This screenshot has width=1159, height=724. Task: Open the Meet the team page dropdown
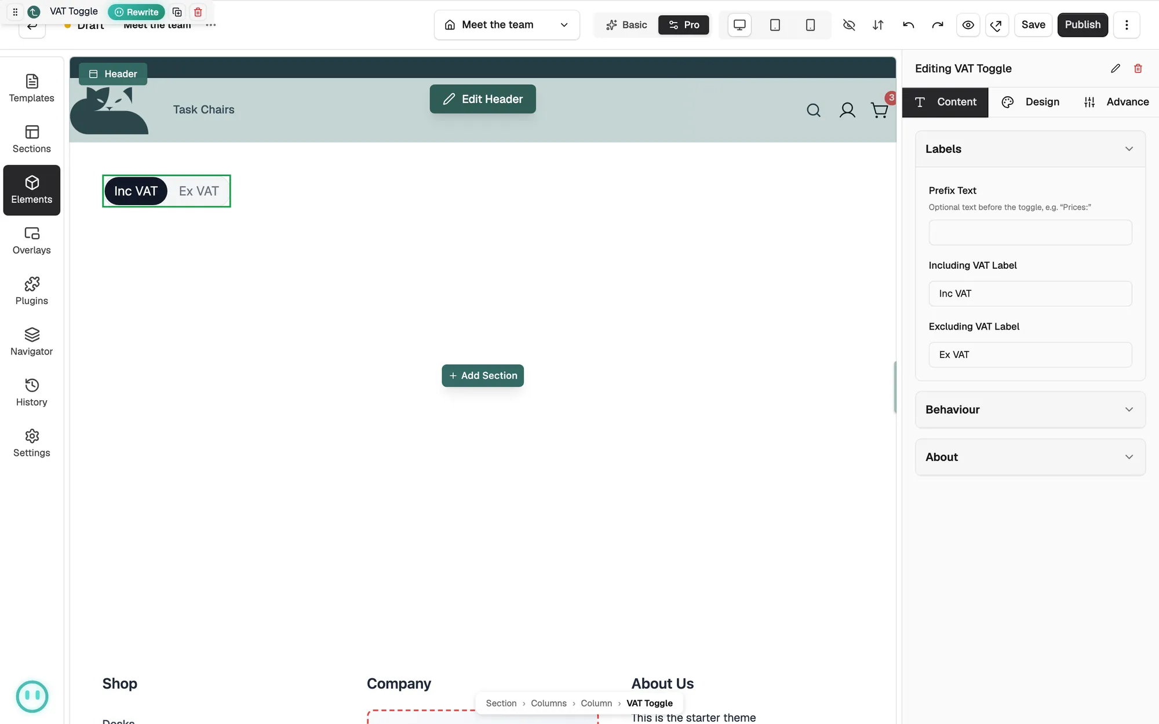click(507, 25)
